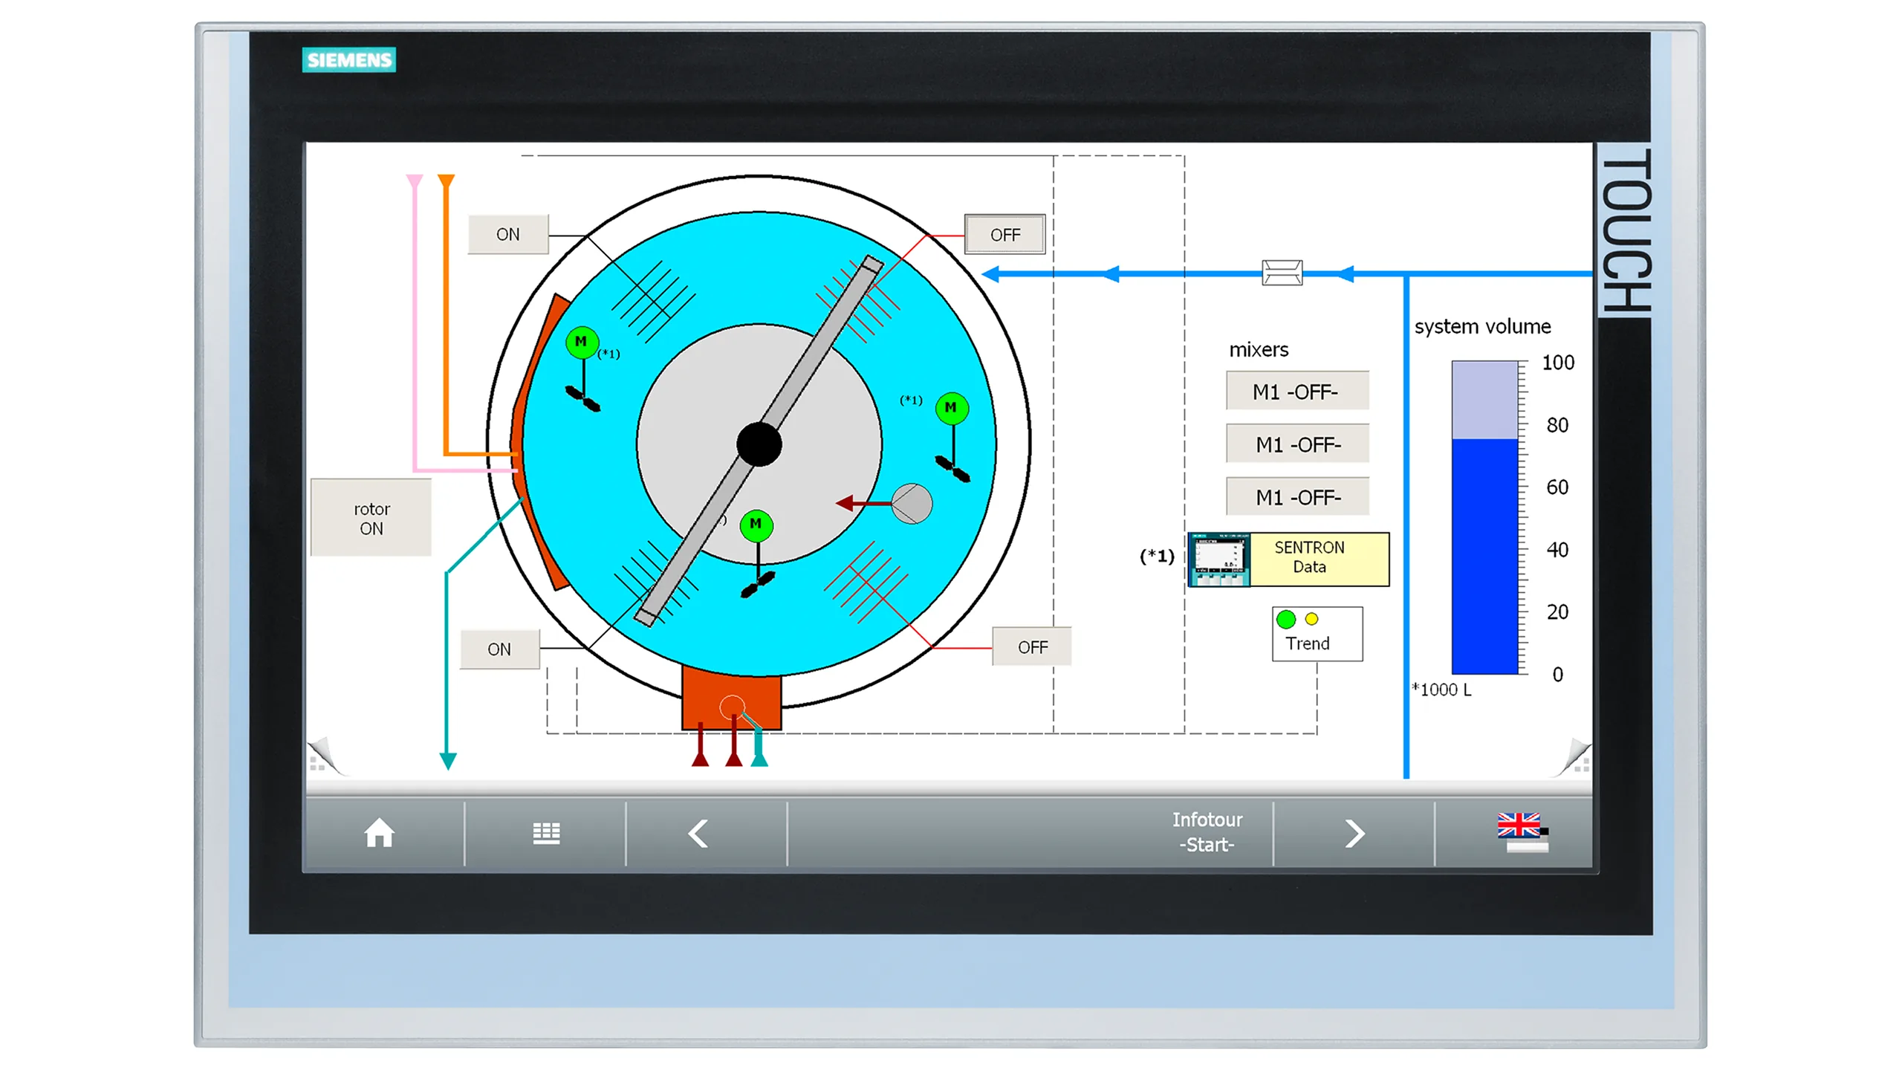Image resolution: width=1902 pixels, height=1070 pixels.
Task: Select the bottom green mixer motor icon
Action: [756, 524]
